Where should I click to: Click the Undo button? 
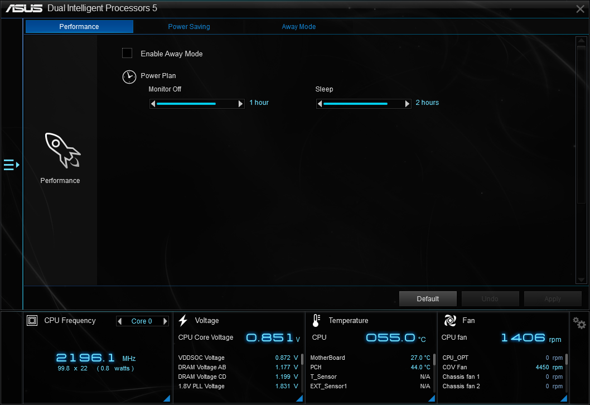[490, 299]
